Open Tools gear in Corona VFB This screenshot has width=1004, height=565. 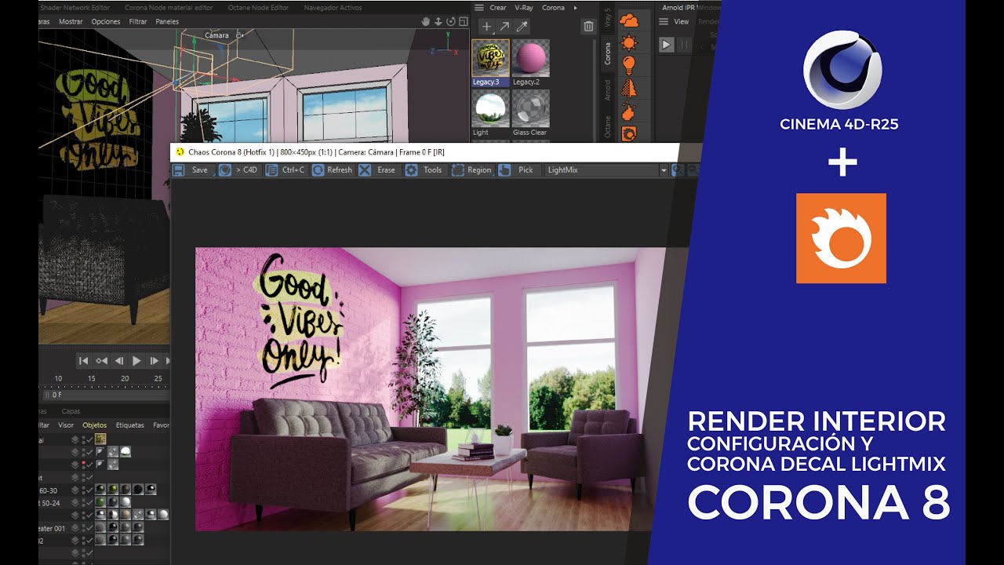(411, 169)
